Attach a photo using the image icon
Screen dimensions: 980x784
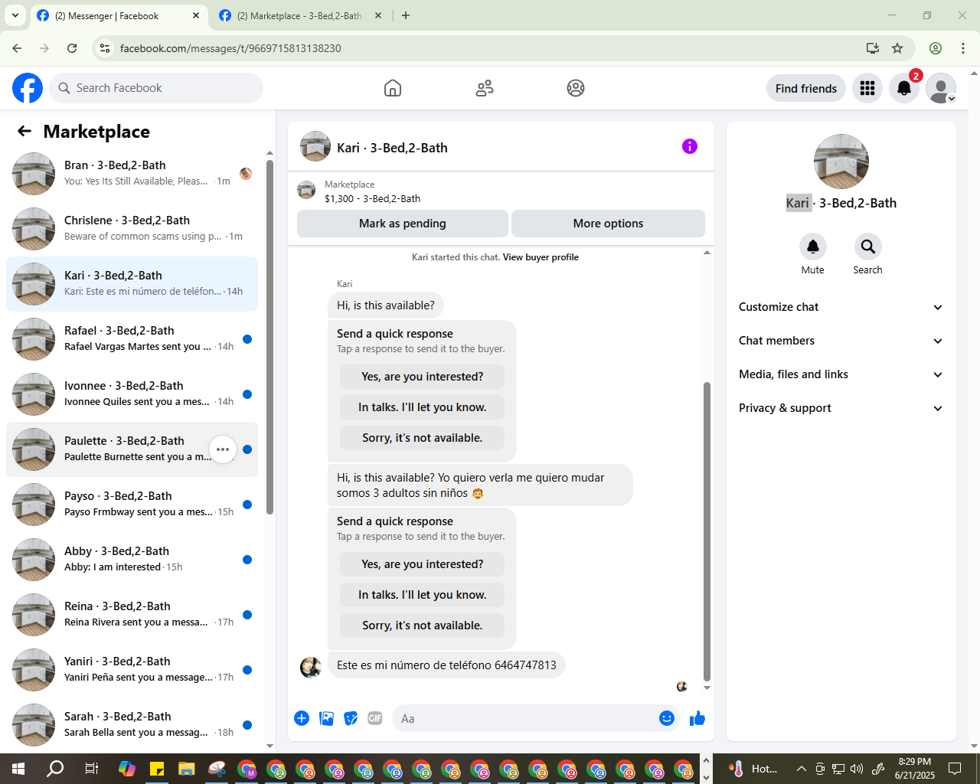326,718
